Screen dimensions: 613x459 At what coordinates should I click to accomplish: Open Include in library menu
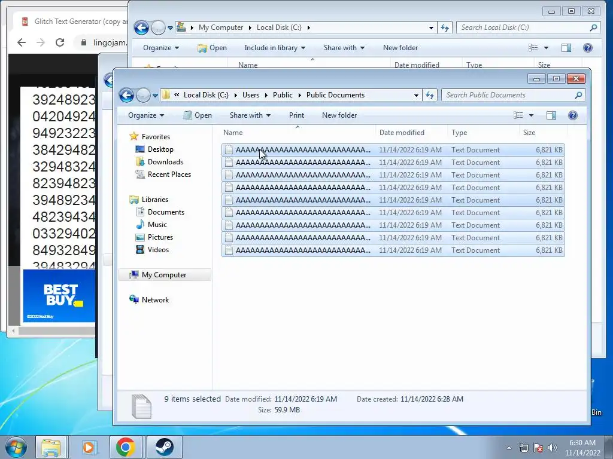click(x=274, y=48)
